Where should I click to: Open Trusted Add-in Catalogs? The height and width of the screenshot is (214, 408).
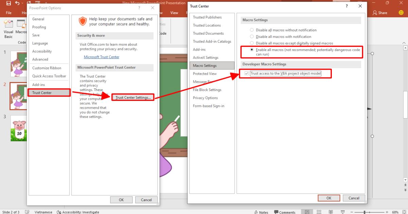[212, 41]
